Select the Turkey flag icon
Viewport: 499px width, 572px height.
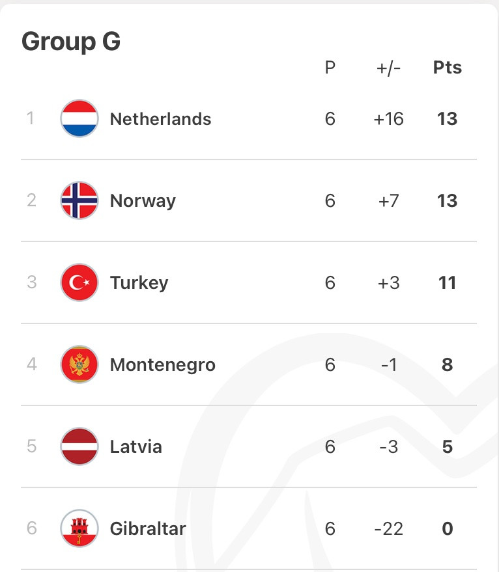[x=79, y=282]
